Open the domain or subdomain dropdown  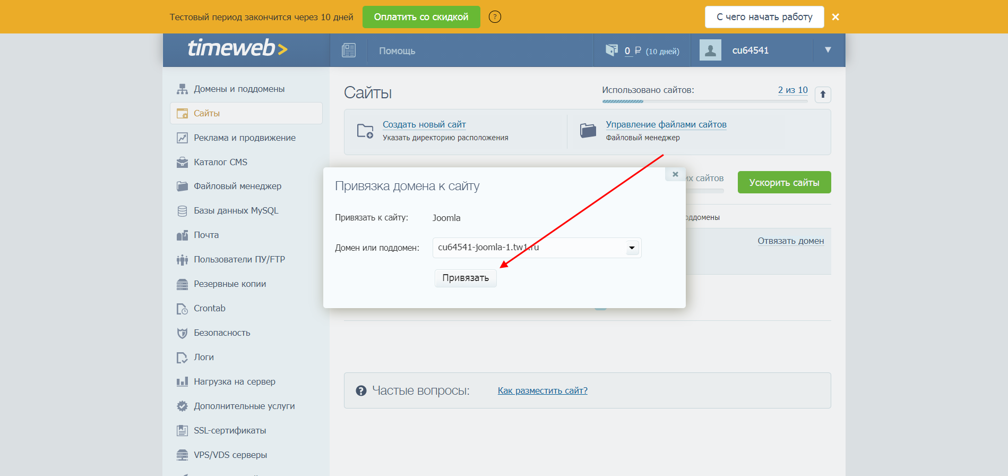click(632, 248)
